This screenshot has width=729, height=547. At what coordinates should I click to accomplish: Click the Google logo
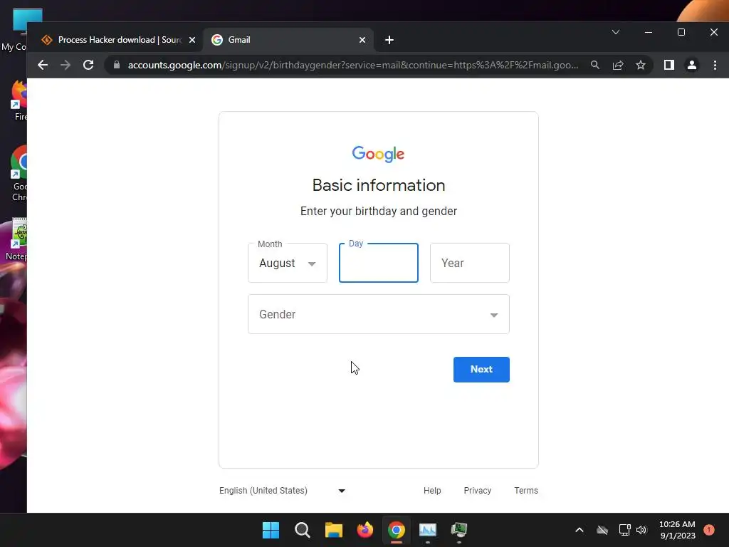pos(379,154)
